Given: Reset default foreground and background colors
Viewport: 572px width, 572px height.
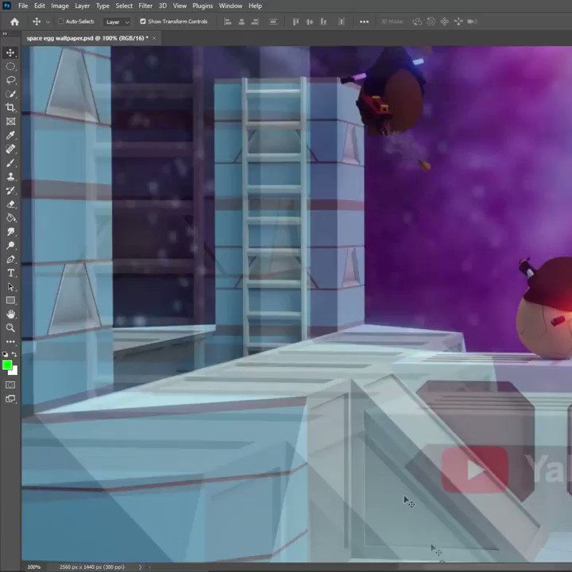Looking at the screenshot, I should 5,354.
